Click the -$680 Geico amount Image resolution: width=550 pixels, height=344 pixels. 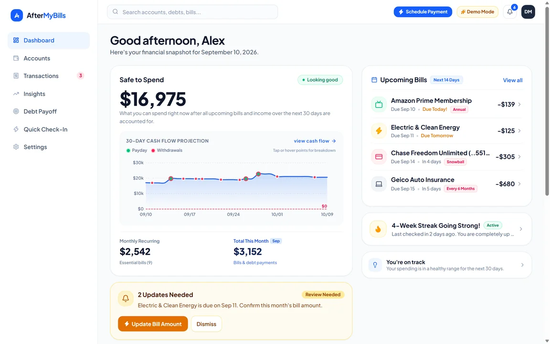[x=505, y=183]
